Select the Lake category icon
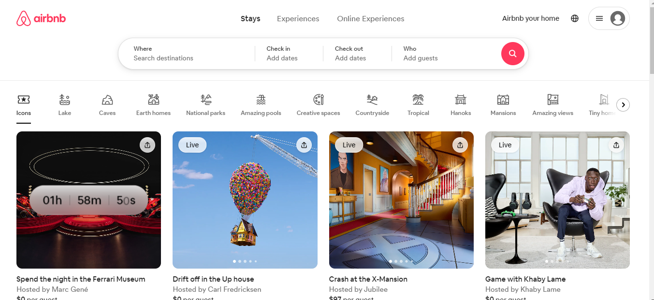654x300 pixels. pyautogui.click(x=65, y=100)
